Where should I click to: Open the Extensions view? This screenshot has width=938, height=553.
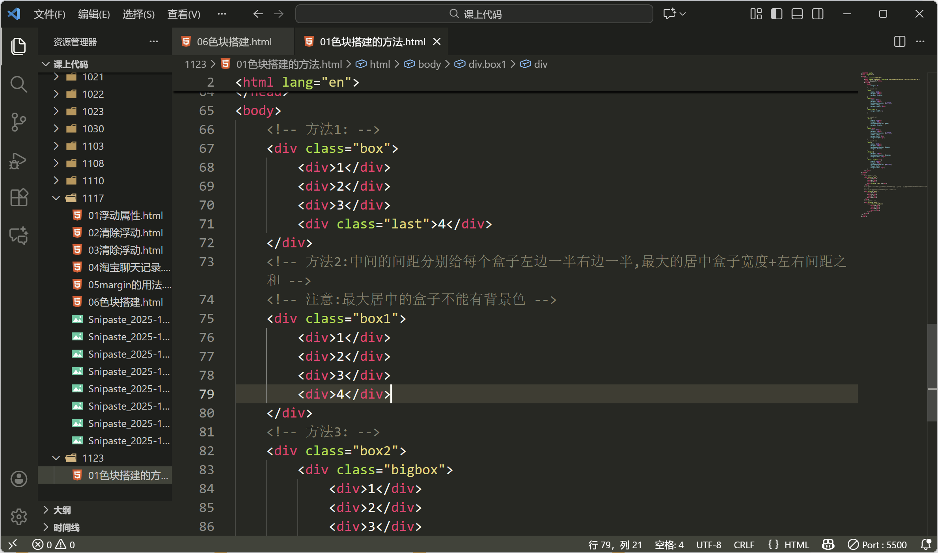[x=19, y=198]
